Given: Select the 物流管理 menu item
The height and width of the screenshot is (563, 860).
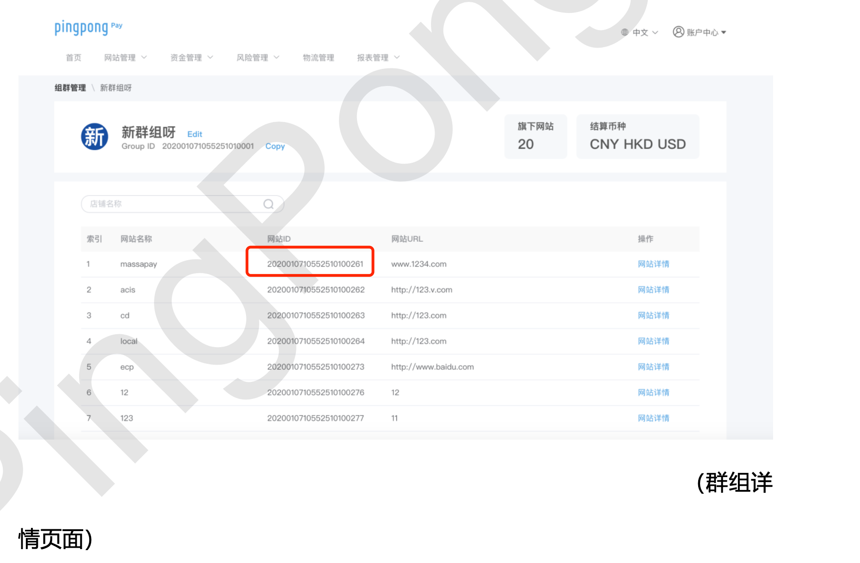Looking at the screenshot, I should (x=318, y=58).
